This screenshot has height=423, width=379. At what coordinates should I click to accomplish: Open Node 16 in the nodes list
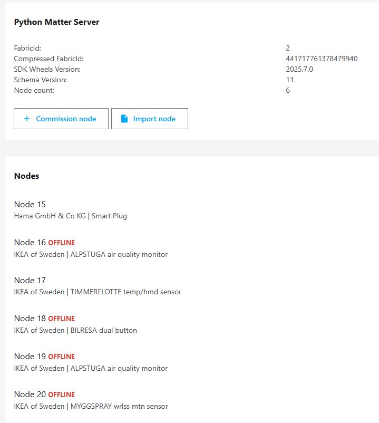click(x=30, y=243)
